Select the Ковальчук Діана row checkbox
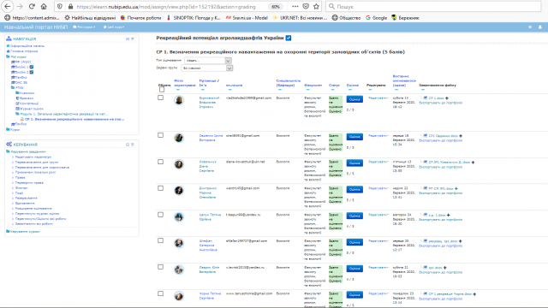Viewport: 548px width, 308px height. [x=160, y=162]
